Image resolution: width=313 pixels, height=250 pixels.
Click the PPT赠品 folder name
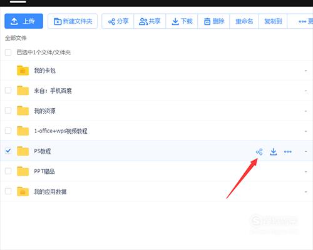tap(44, 171)
